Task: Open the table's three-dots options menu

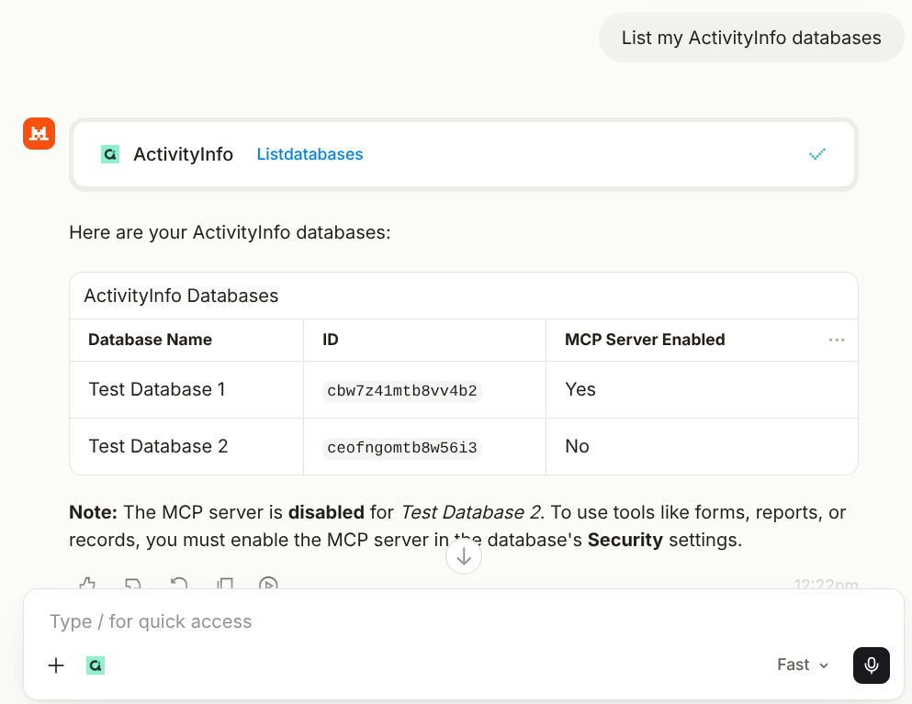Action: coord(837,340)
